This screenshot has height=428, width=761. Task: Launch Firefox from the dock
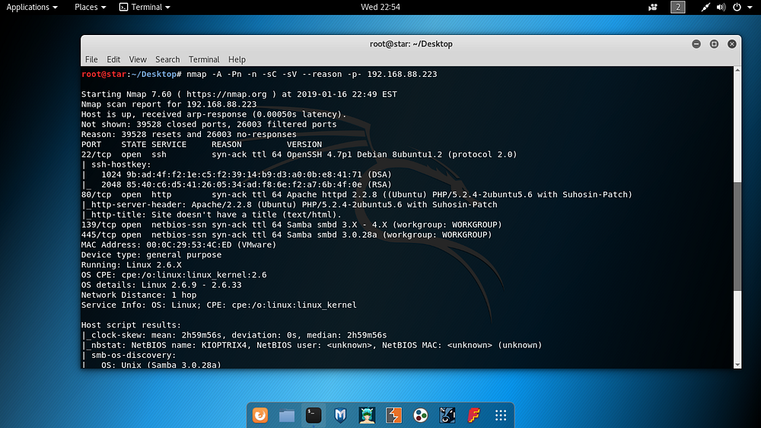click(x=260, y=415)
